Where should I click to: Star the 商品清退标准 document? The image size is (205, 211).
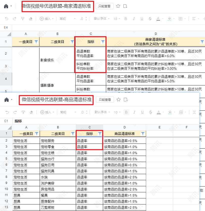pyautogui.click(x=119, y=100)
